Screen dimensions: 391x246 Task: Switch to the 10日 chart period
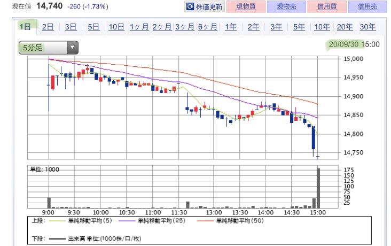[x=116, y=27]
